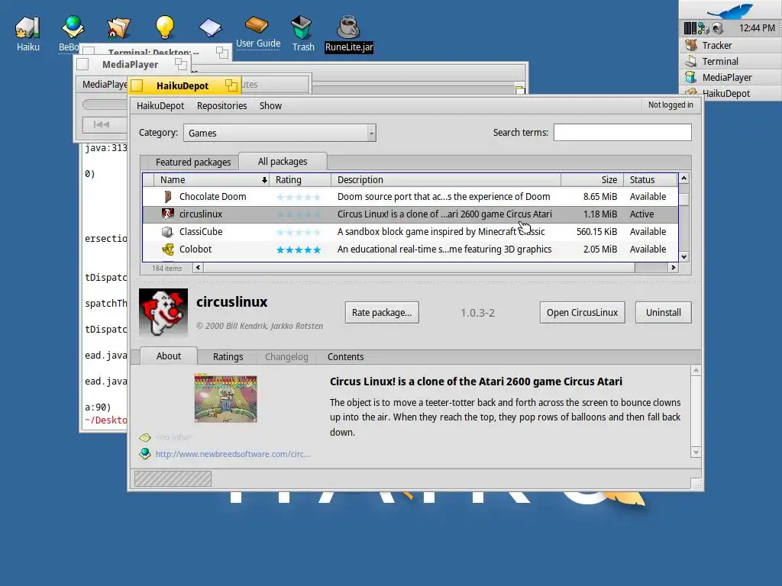The width and height of the screenshot is (782, 586).
Task: Sort packages by the Status column
Action: pos(651,179)
